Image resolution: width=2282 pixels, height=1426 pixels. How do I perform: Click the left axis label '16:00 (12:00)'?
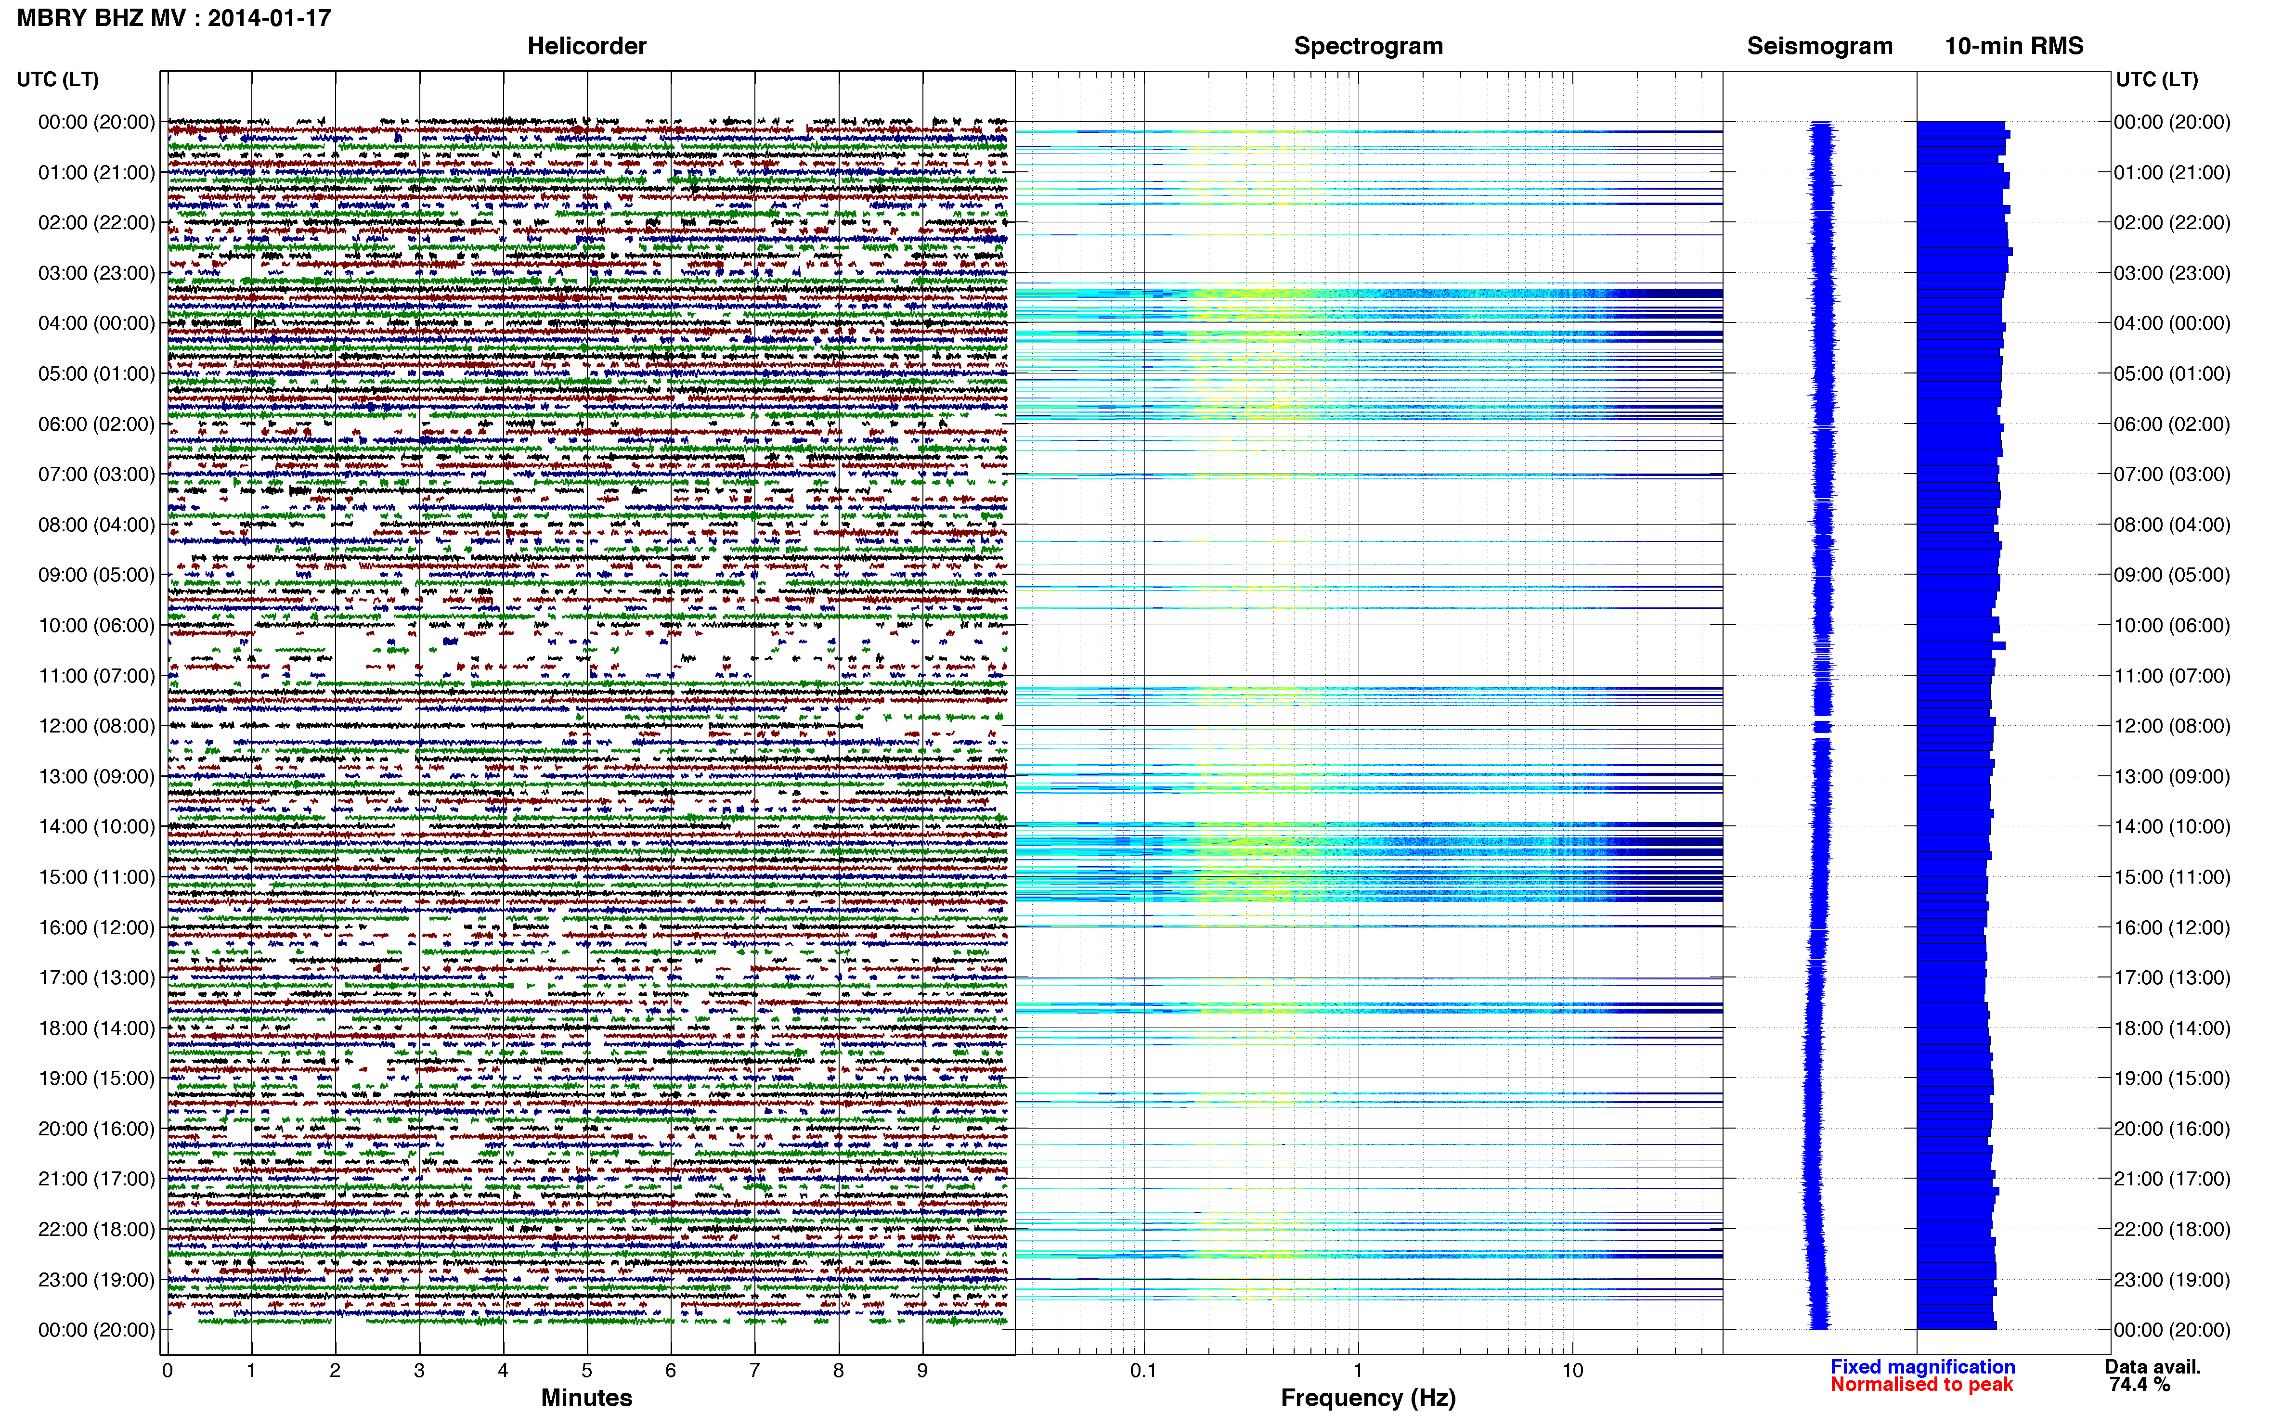pos(96,927)
